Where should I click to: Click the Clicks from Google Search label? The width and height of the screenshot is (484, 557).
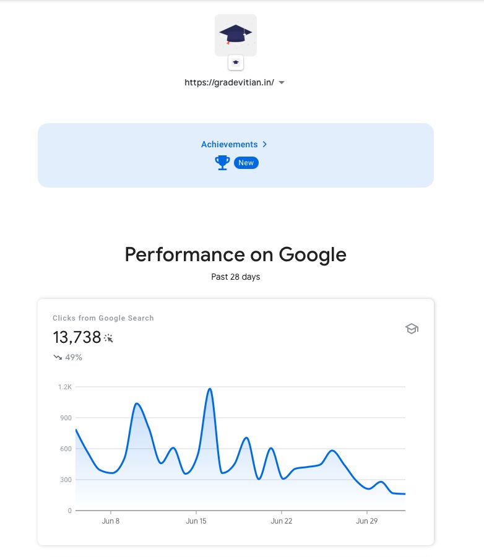[103, 318]
